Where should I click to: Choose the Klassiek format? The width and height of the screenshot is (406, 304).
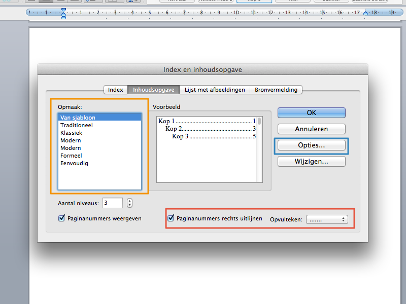pos(100,133)
